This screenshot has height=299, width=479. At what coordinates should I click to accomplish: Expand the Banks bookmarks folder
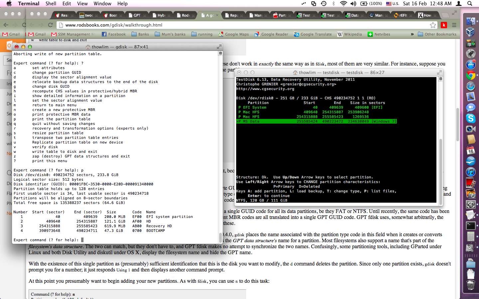point(140,34)
